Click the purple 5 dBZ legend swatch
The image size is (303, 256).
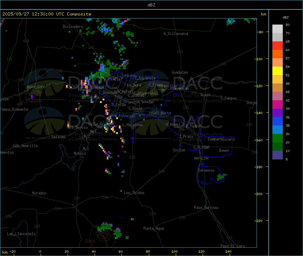pyautogui.click(x=277, y=155)
